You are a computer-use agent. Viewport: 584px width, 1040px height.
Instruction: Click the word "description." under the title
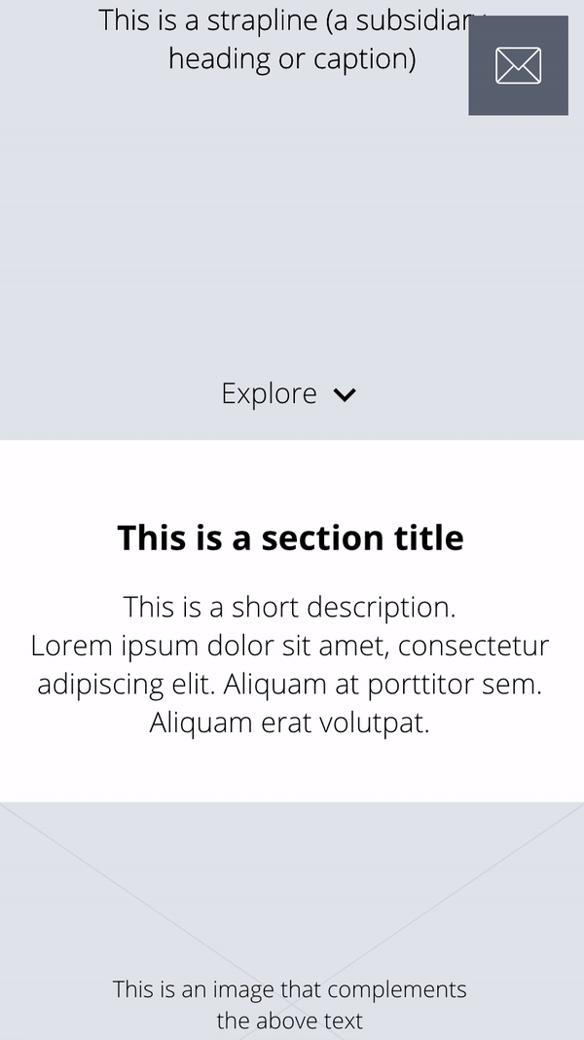pos(381,607)
